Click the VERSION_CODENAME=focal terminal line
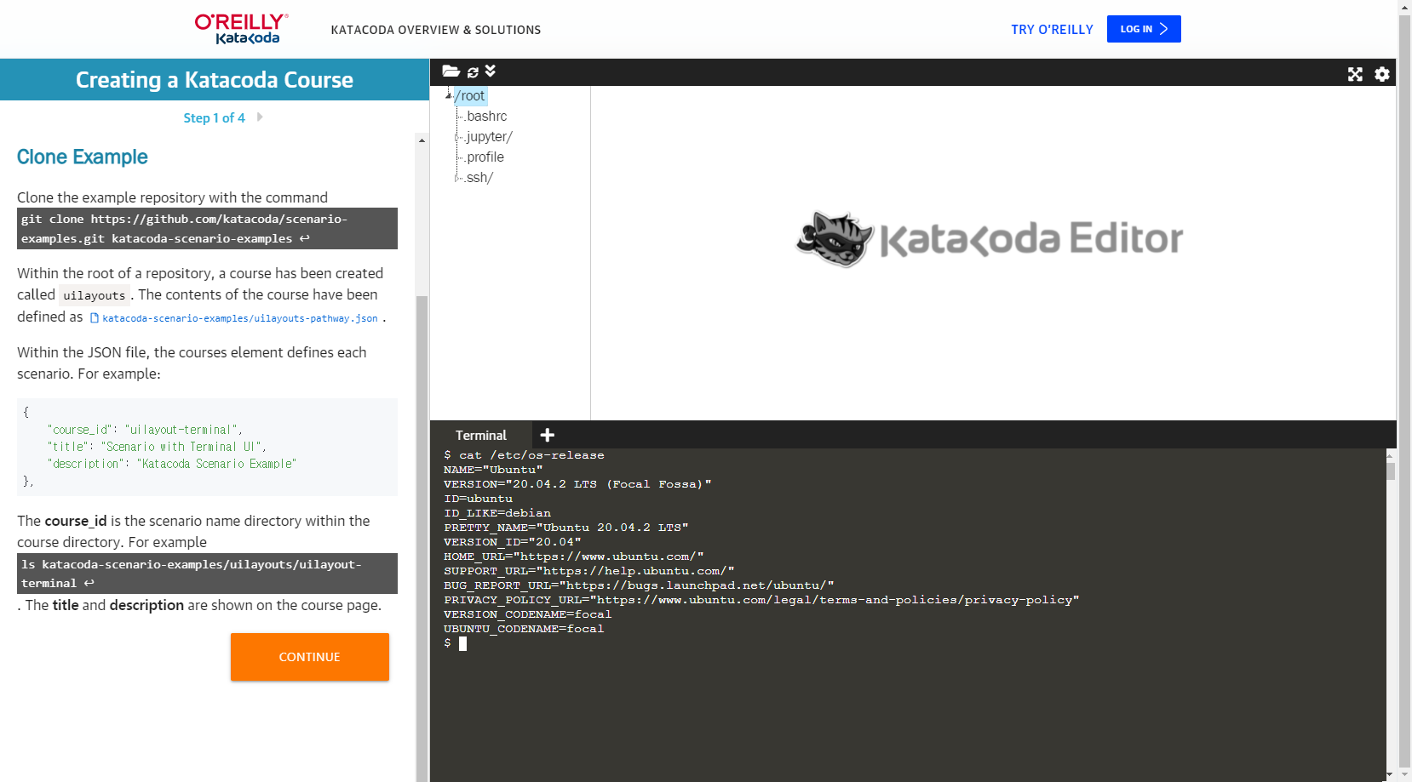The height and width of the screenshot is (782, 1412). click(527, 614)
